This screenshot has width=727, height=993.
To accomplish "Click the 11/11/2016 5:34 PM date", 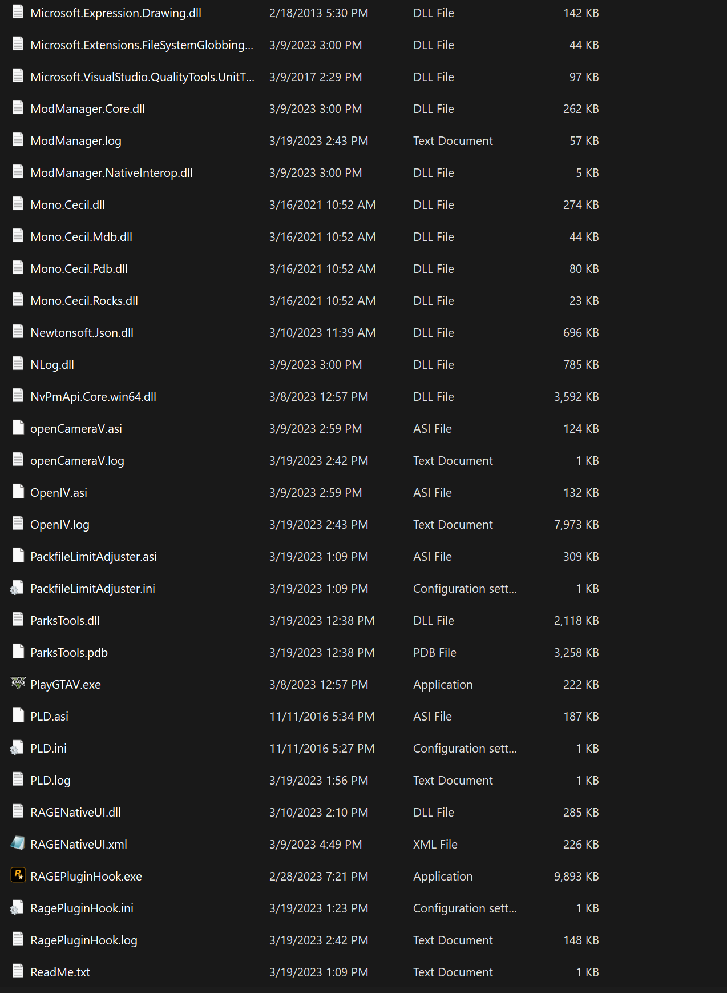I will 322,717.
